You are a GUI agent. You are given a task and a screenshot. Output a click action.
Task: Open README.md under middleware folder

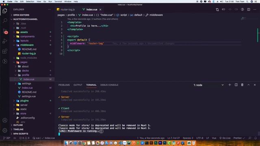(x=29, y=49)
